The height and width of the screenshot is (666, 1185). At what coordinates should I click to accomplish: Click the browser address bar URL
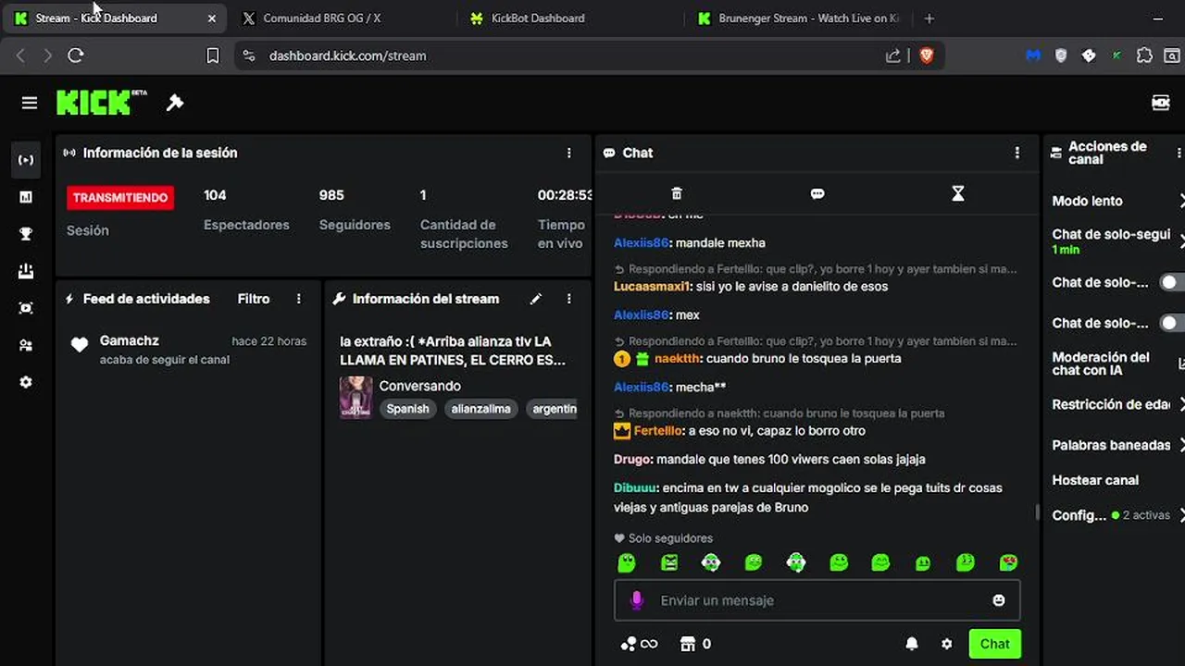348,55
